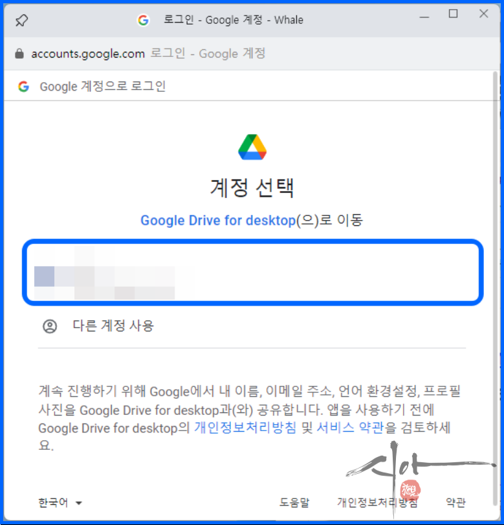Open 약관 in the footer
Image resolution: width=504 pixels, height=525 pixels.
point(455,502)
